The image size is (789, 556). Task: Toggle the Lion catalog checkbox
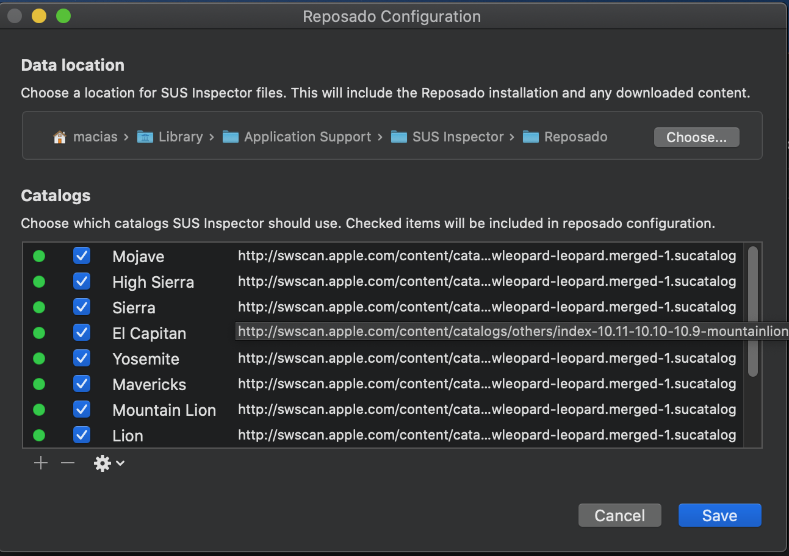(82, 435)
